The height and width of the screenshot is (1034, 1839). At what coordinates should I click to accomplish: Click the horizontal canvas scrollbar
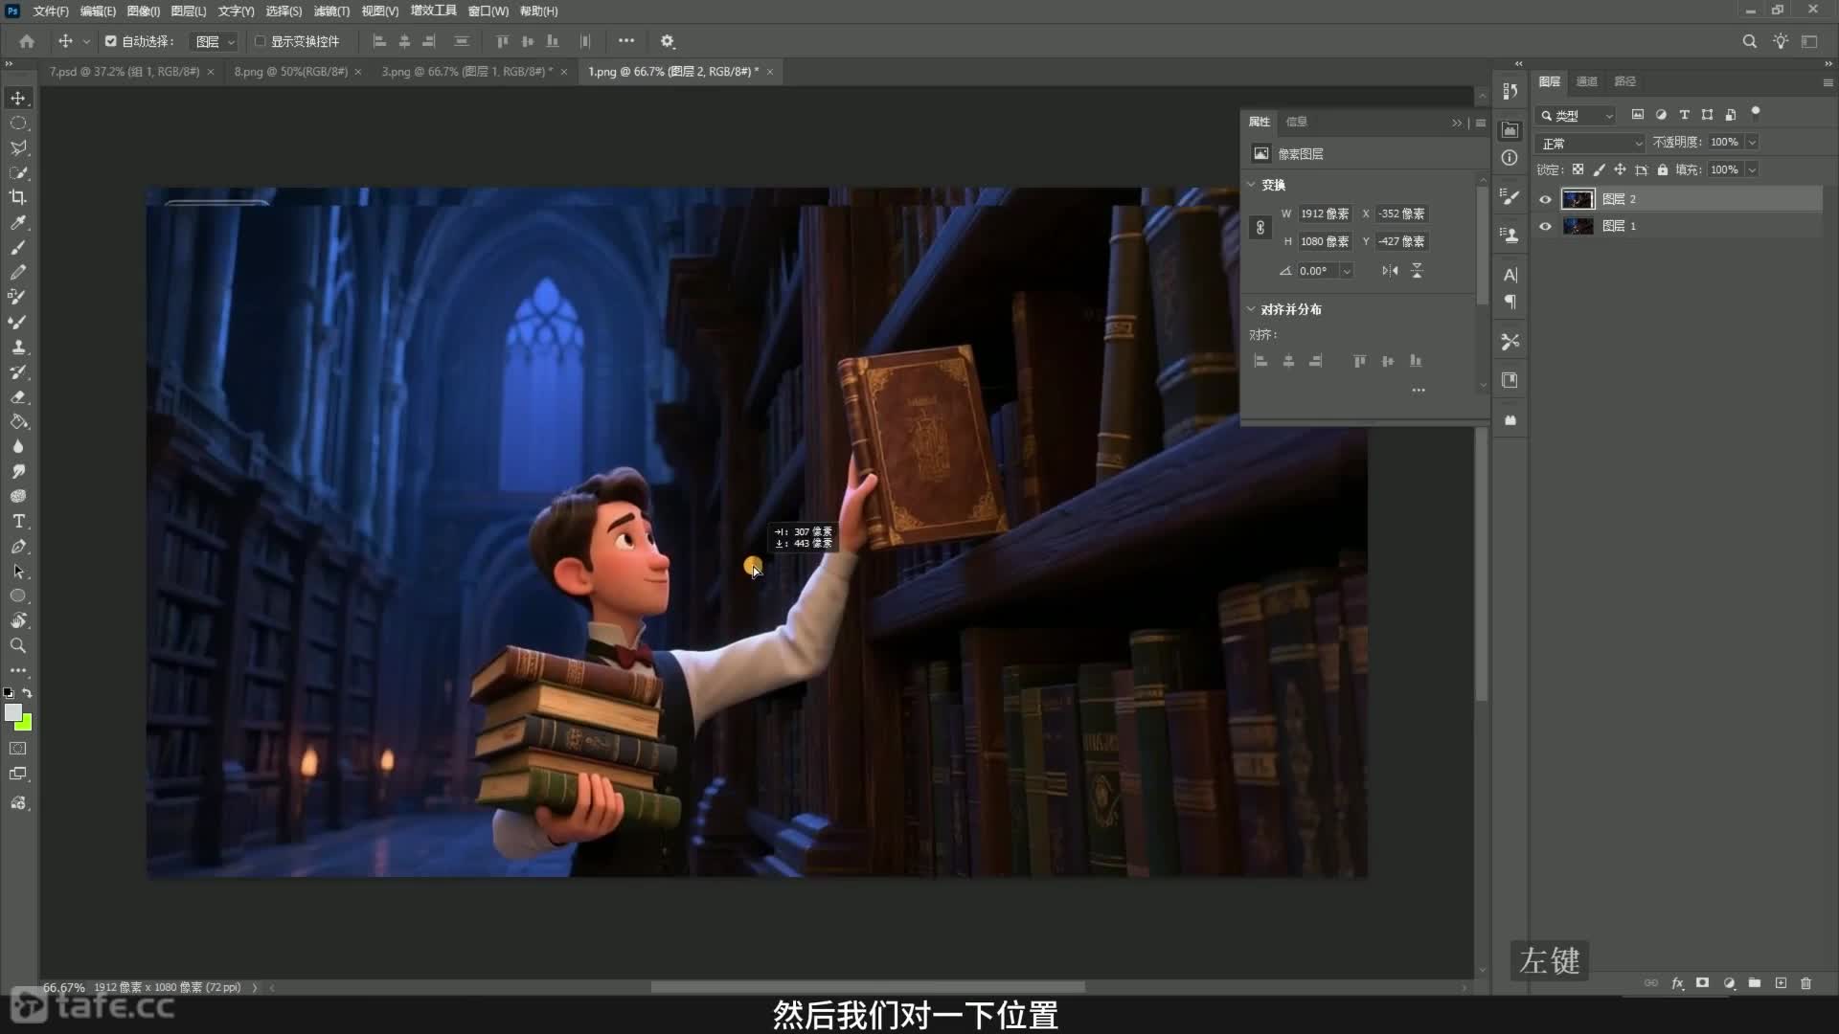[x=868, y=987]
